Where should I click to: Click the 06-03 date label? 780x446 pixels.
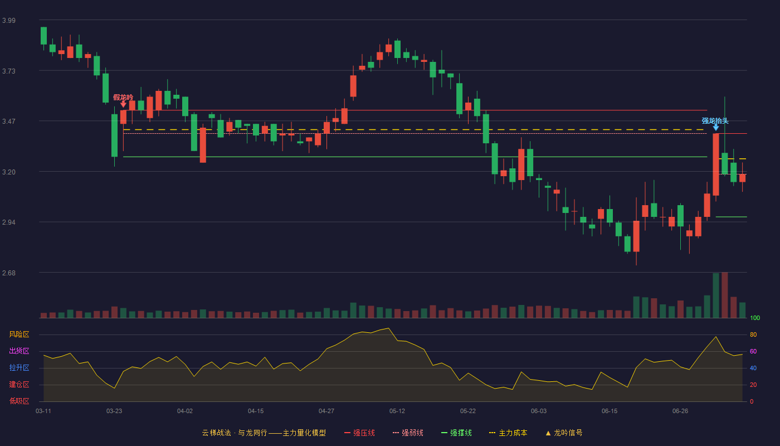click(539, 411)
